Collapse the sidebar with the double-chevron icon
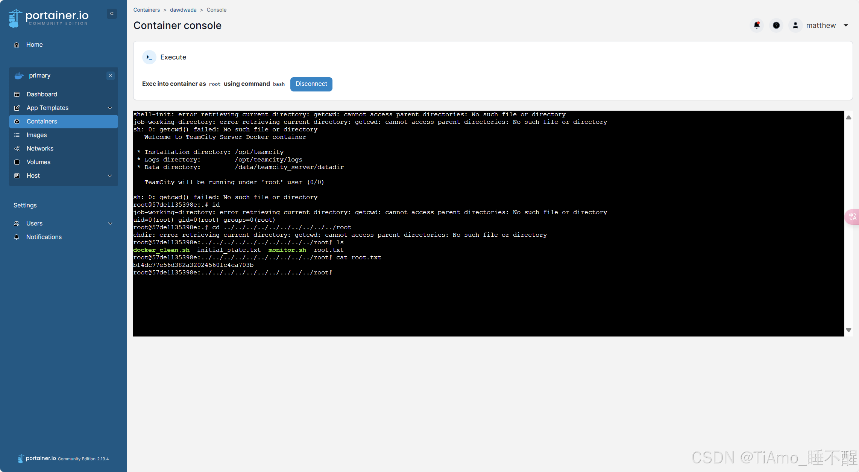This screenshot has width=859, height=472. pos(112,14)
